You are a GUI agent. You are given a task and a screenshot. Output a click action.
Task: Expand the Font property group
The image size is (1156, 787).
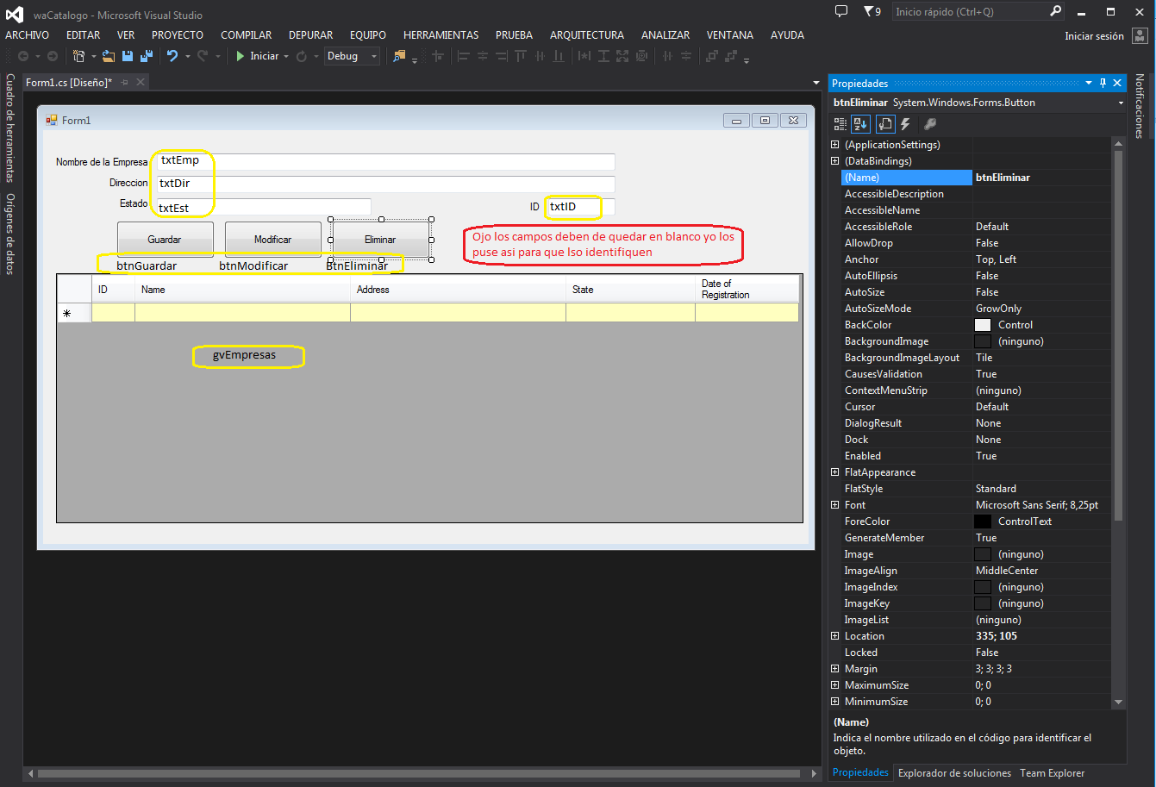pyautogui.click(x=834, y=504)
